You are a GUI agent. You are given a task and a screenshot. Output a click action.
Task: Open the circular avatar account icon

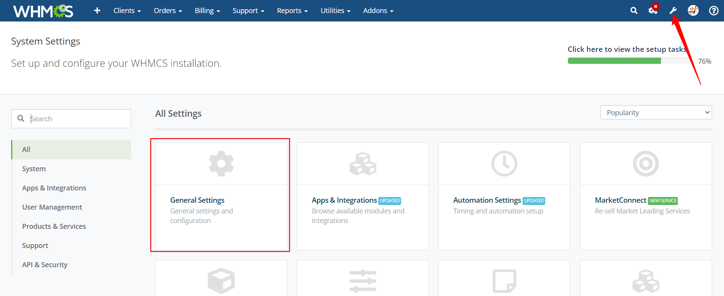coord(693,11)
